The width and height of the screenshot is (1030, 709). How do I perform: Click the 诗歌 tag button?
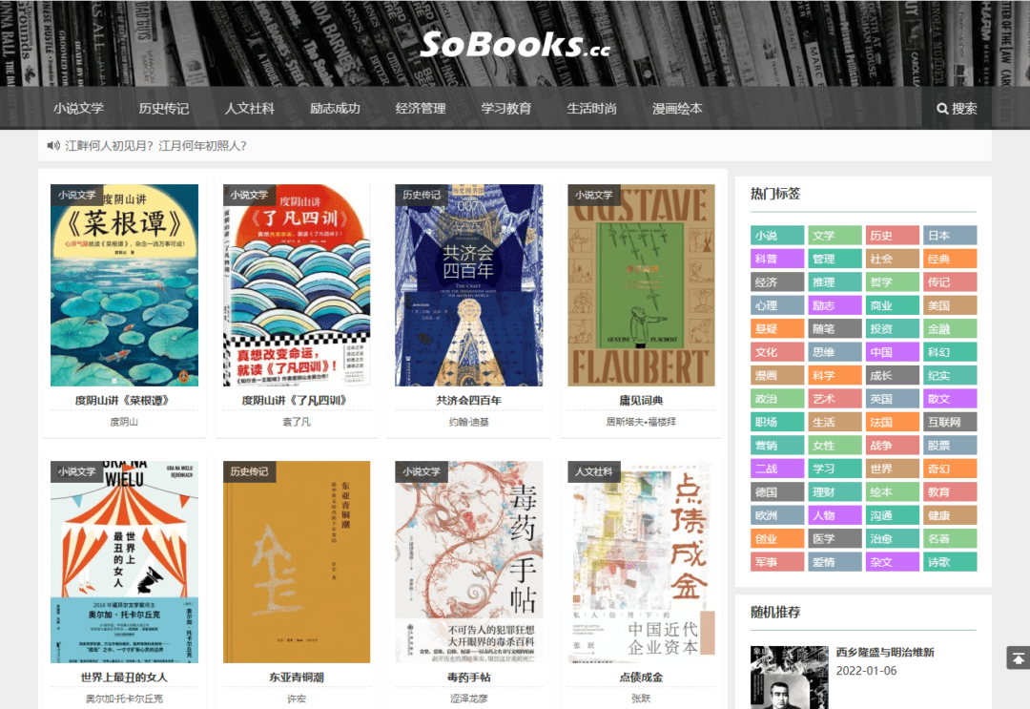tap(950, 562)
